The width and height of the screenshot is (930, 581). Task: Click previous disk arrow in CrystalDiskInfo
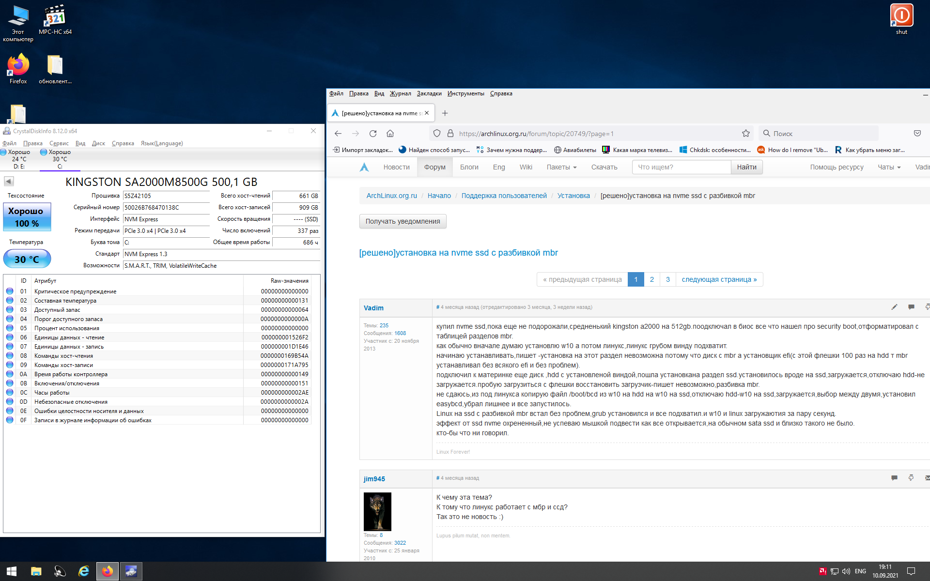click(x=9, y=182)
